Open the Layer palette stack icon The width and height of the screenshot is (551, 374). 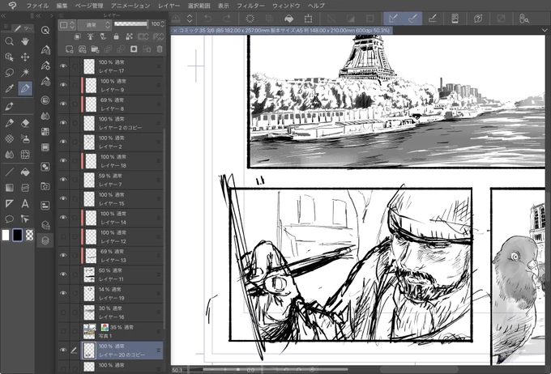[x=45, y=240]
